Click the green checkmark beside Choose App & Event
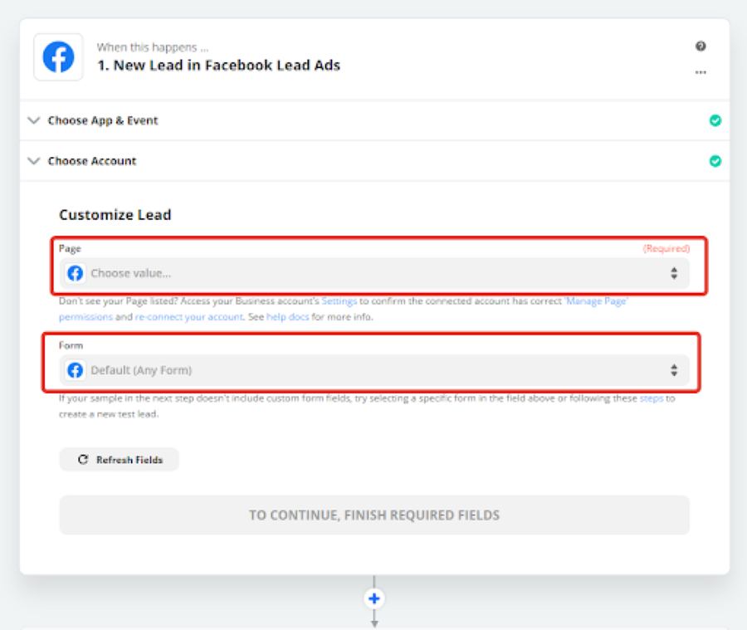This screenshot has width=747, height=630. (x=715, y=120)
